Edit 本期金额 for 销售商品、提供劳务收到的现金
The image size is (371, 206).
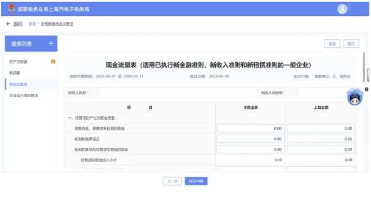pos(251,129)
